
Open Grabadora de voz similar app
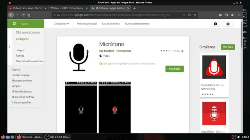(214, 75)
